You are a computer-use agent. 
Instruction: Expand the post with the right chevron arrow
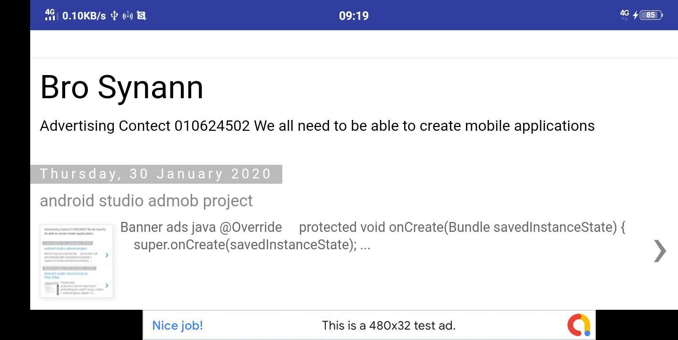(x=660, y=250)
